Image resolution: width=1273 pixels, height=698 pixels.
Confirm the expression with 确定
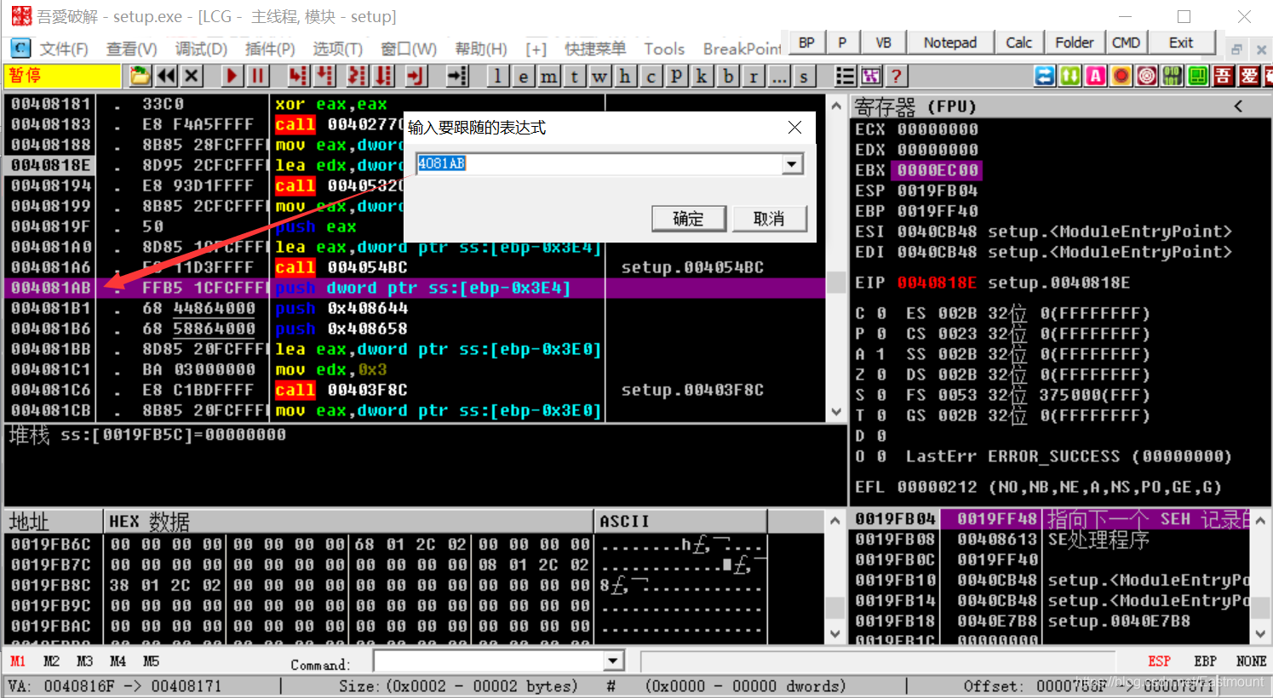[688, 219]
